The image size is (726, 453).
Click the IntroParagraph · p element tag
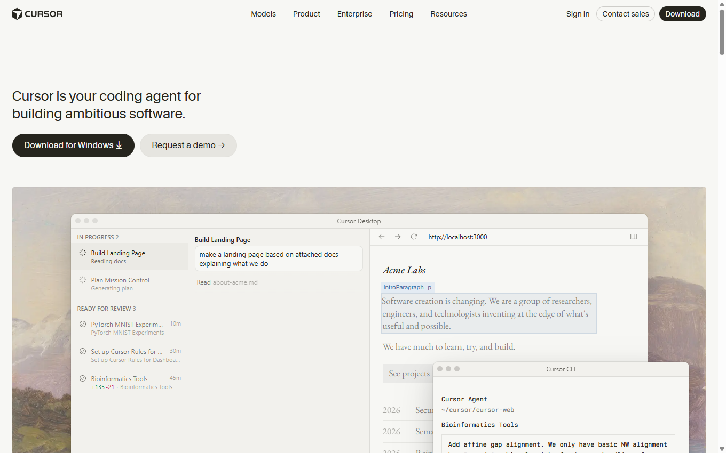pos(407,287)
